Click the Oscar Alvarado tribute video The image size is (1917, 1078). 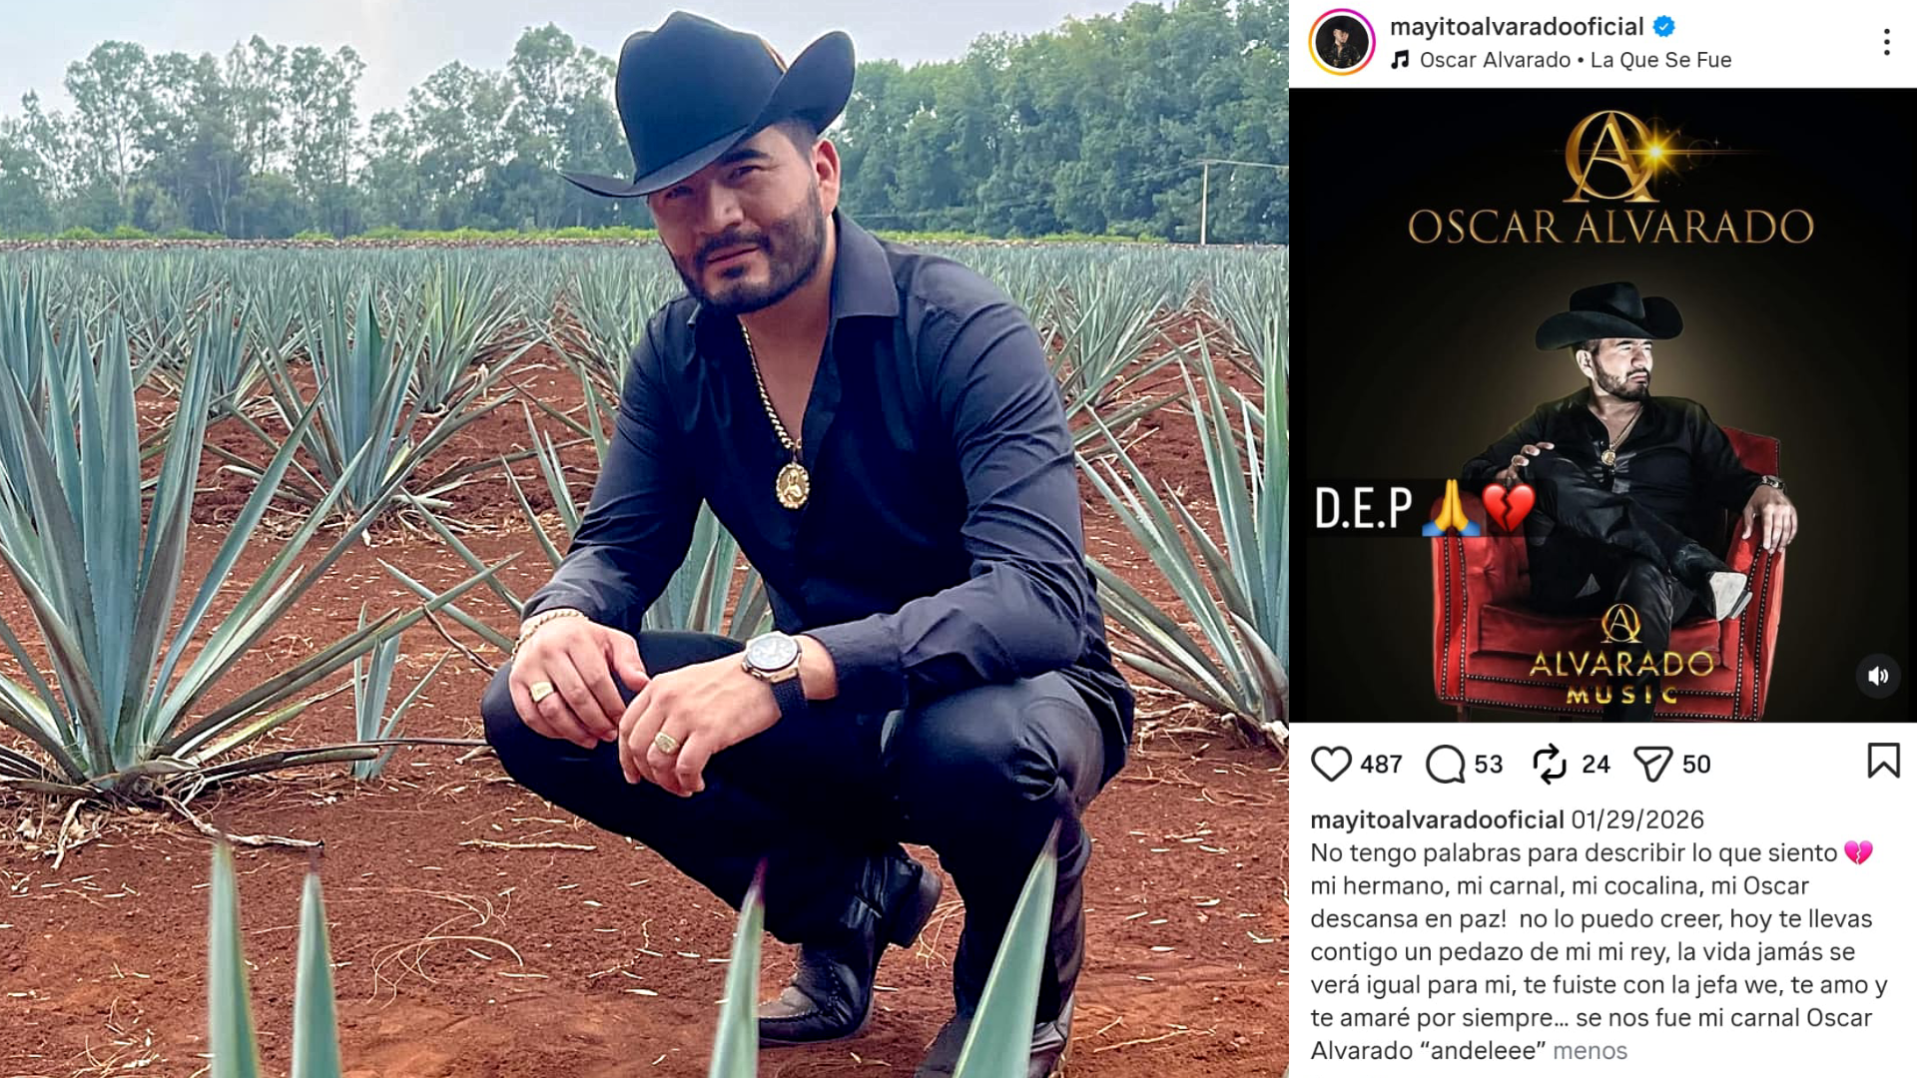(x=1602, y=404)
